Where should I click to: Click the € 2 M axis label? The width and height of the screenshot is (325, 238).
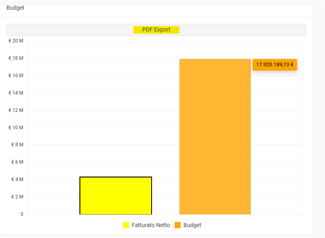(x=17, y=197)
